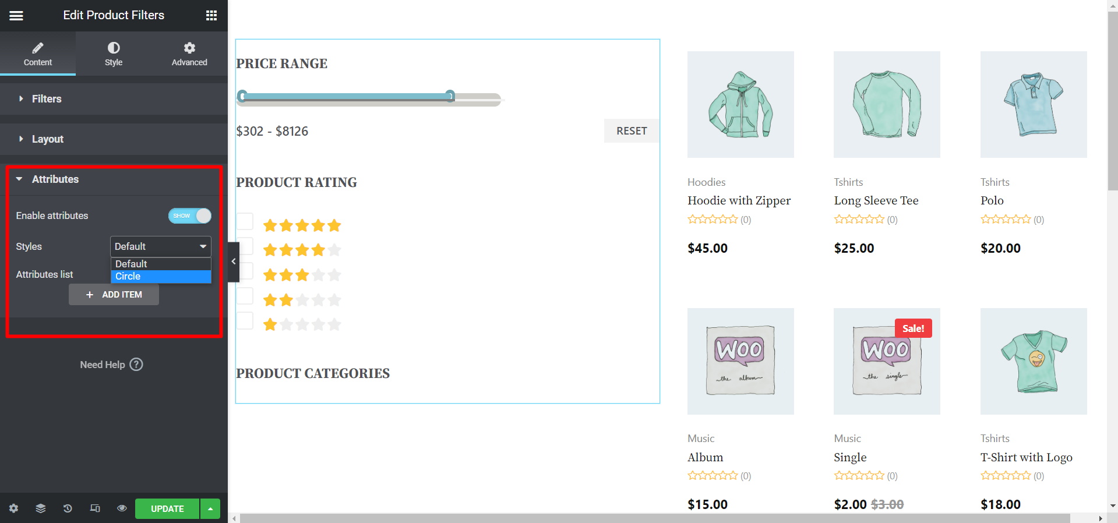Open the revision history icon
The image size is (1118, 523).
click(68, 508)
